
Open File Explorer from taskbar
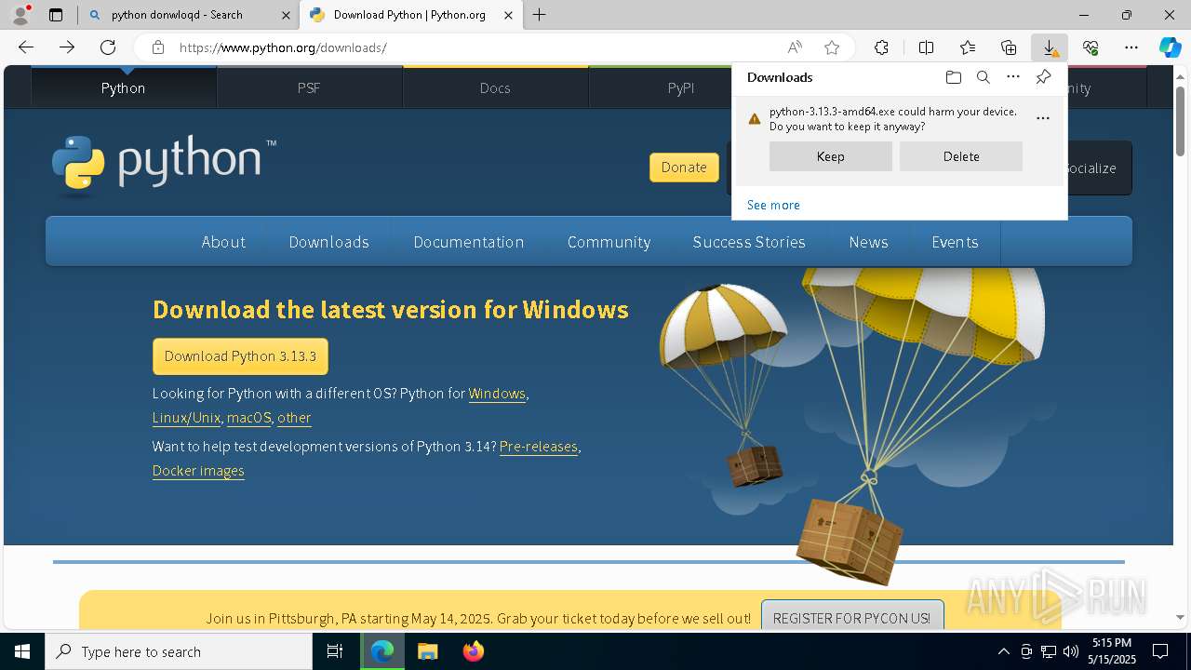(x=427, y=651)
